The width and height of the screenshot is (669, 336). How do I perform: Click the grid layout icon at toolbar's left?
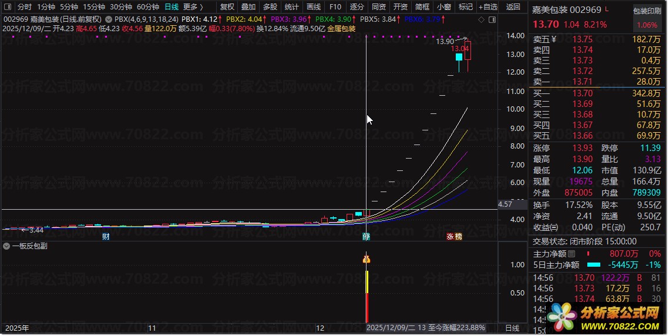click(x=8, y=7)
